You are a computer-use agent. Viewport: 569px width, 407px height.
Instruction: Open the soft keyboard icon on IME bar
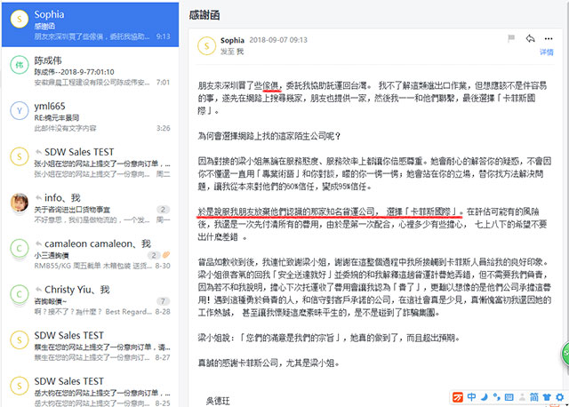pyautogui.click(x=509, y=397)
